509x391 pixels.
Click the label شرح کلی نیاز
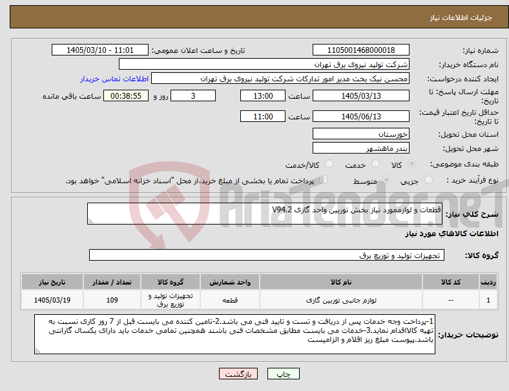coord(472,214)
